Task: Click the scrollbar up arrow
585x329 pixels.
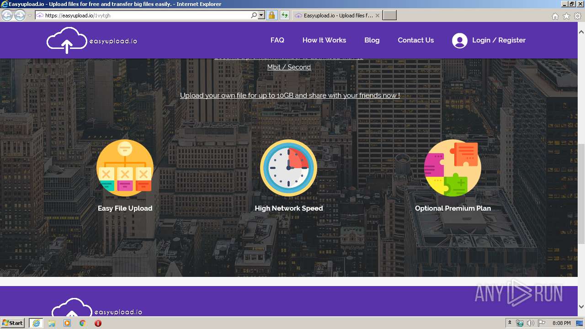Action: pos(581,32)
